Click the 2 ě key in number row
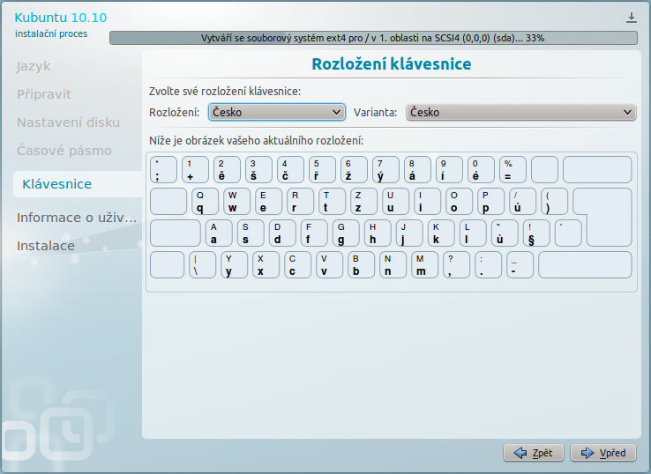 click(227, 170)
